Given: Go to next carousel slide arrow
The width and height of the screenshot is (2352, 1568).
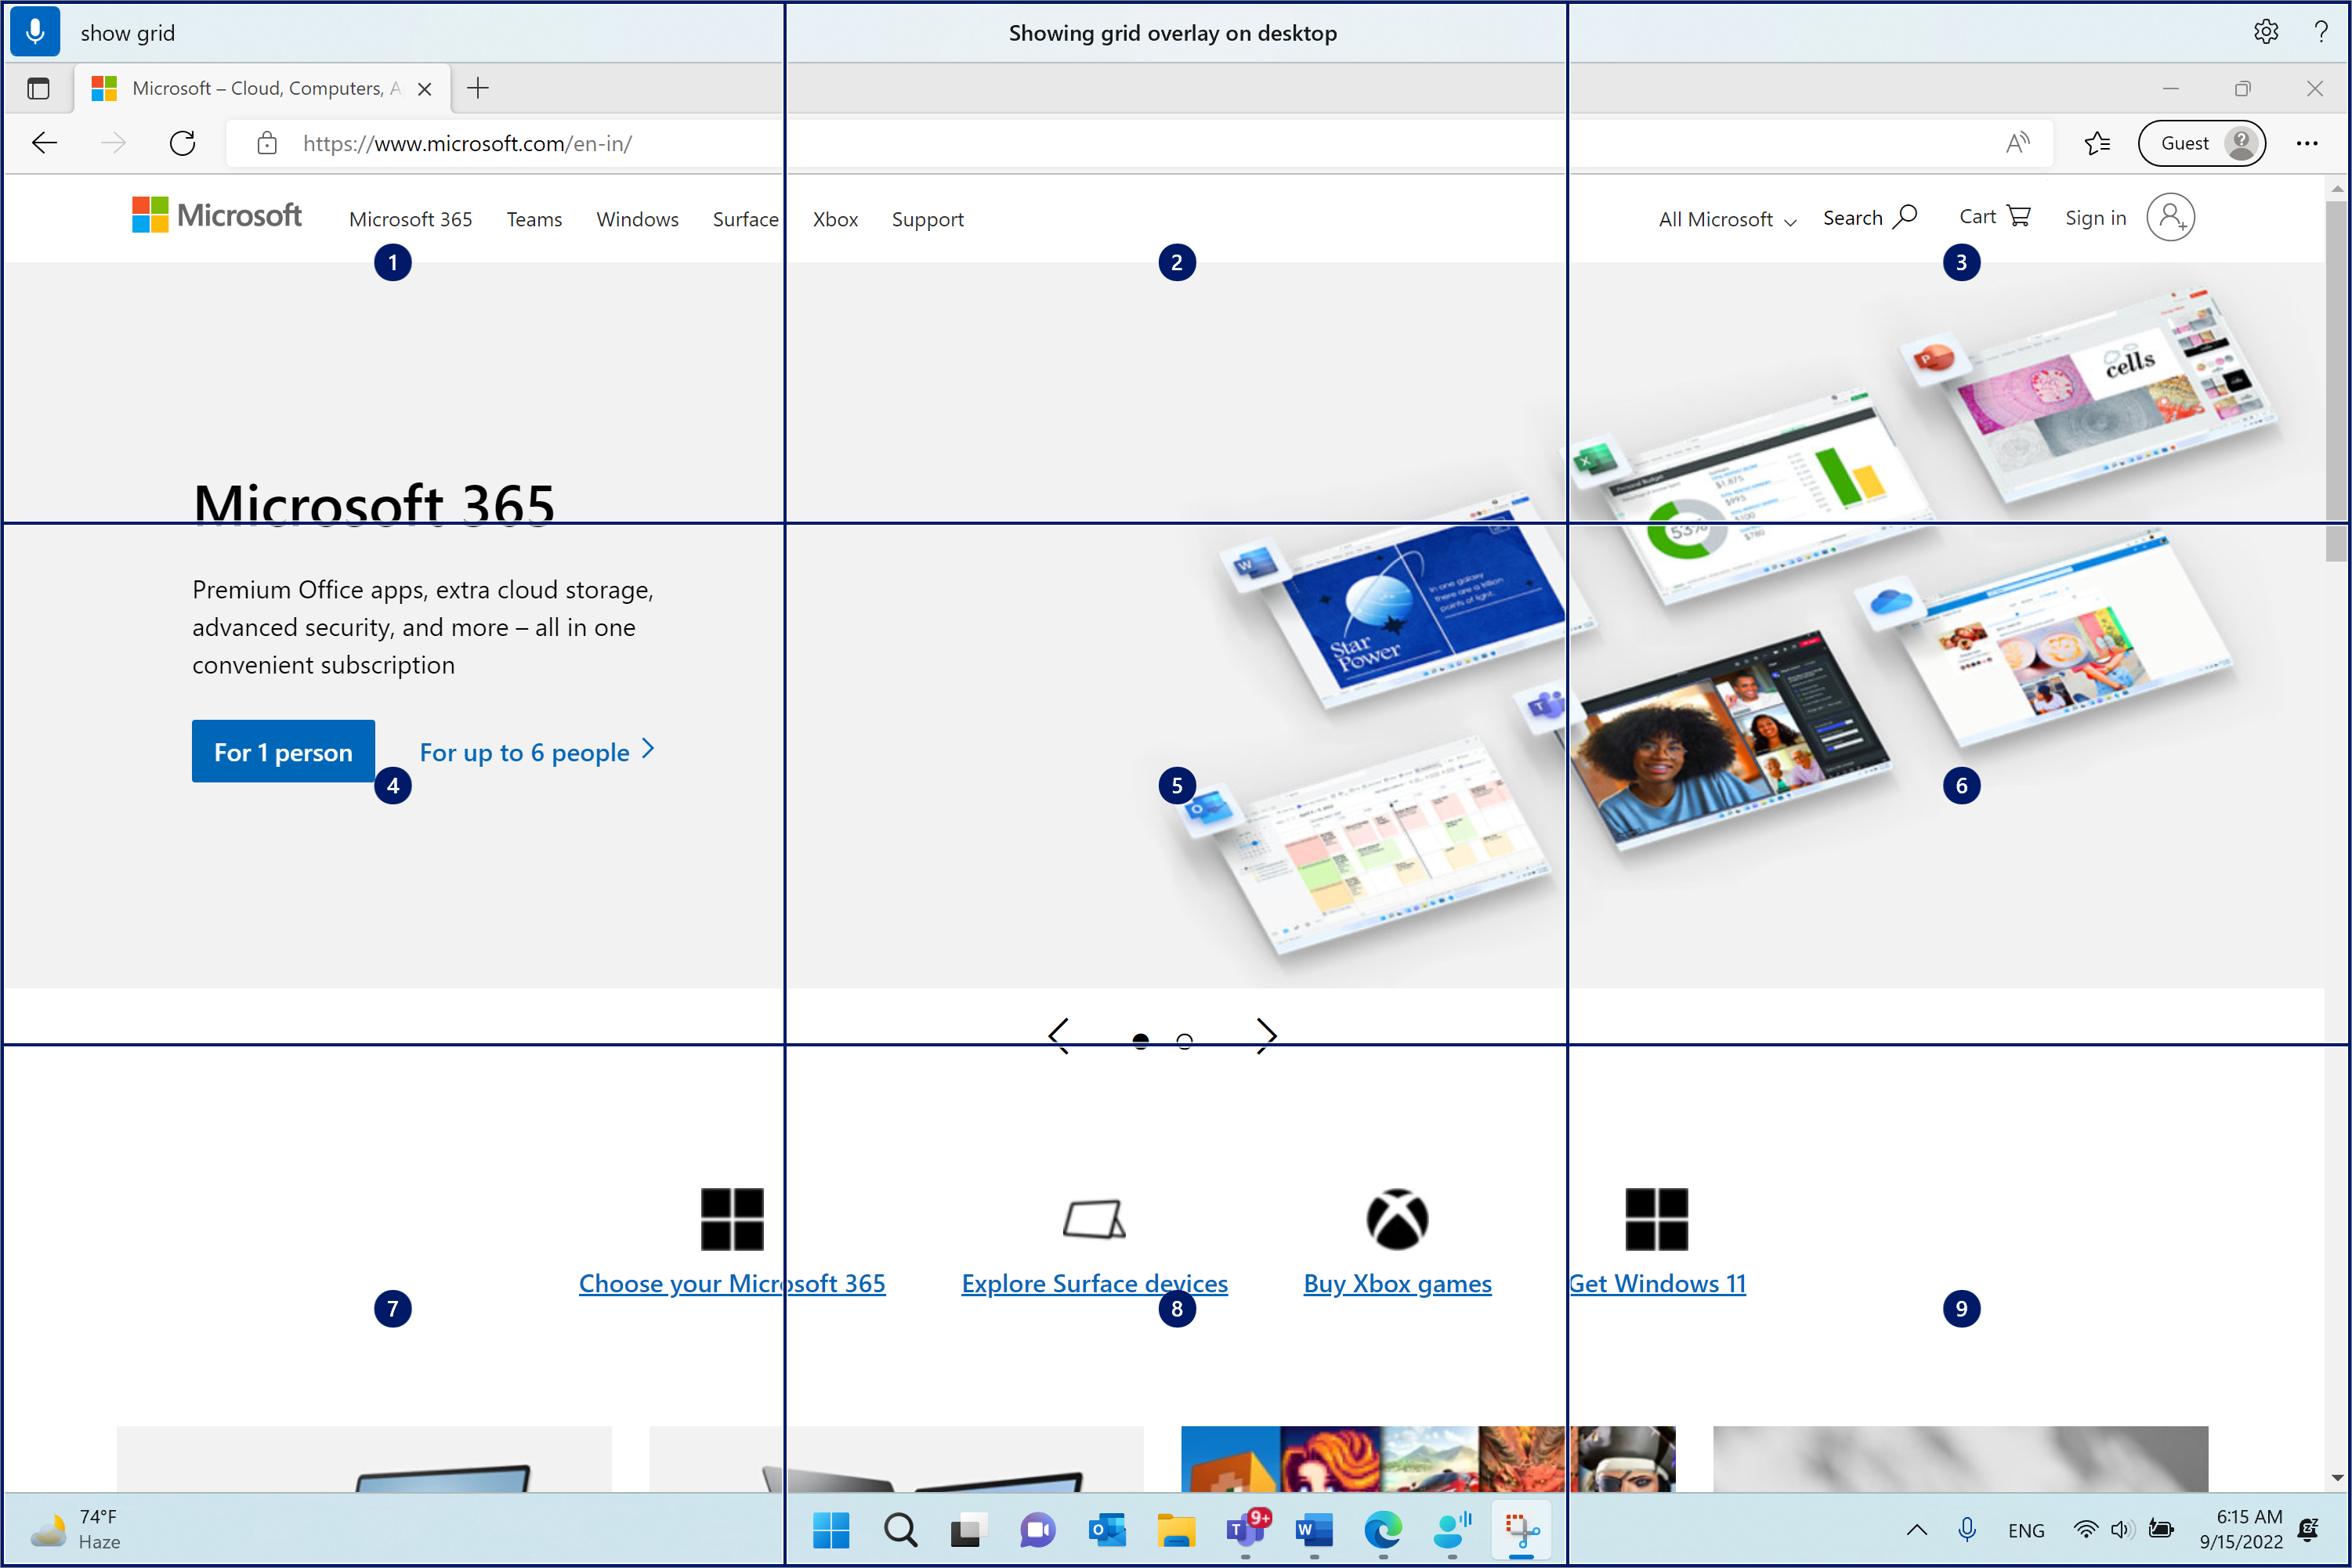Looking at the screenshot, I should (1267, 1035).
